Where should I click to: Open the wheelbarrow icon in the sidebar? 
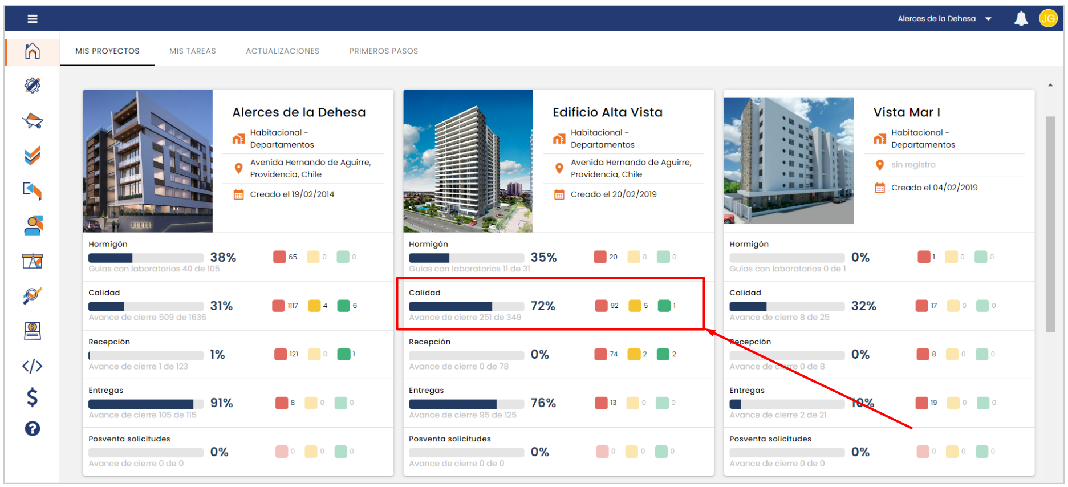coord(33,121)
